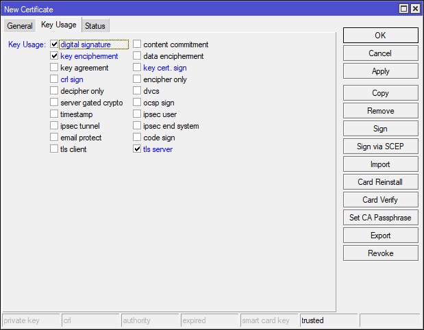Check server gated crypto

(54, 102)
